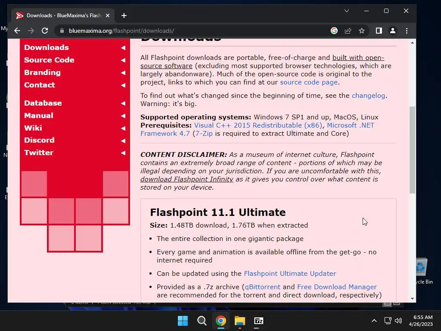Click the arrow beside Source Code
The height and width of the screenshot is (331, 441).
[x=123, y=60]
